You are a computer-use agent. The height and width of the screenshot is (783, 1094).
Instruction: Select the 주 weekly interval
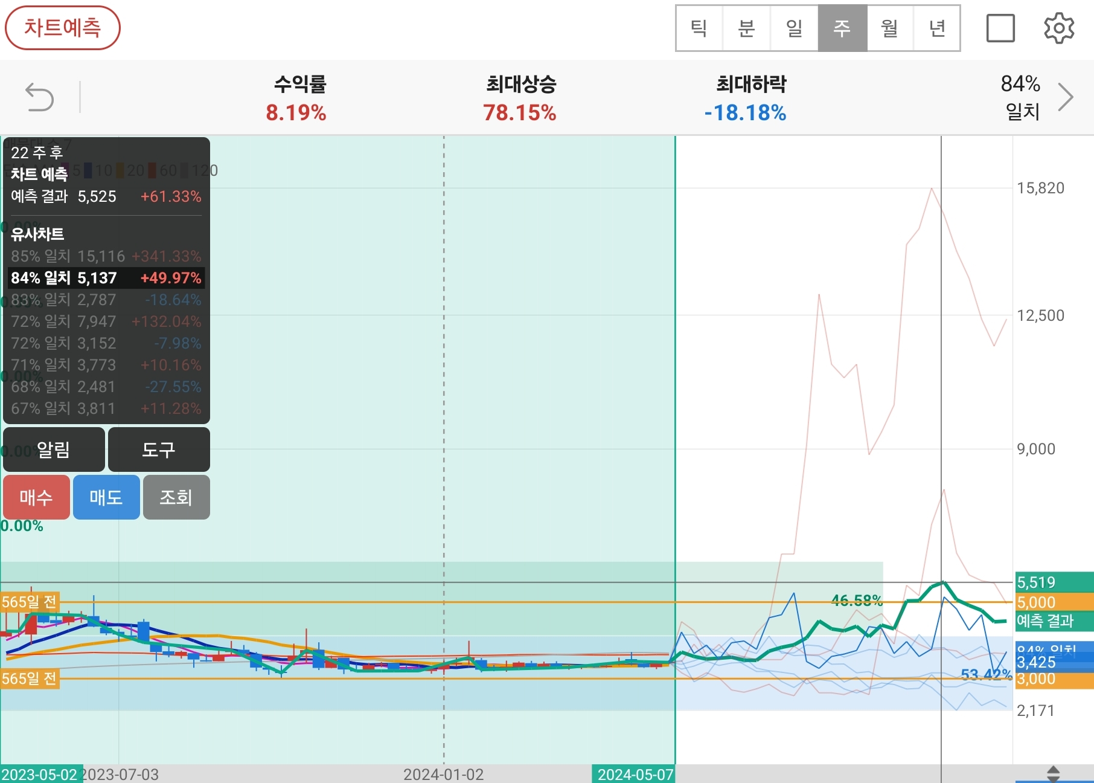(842, 28)
